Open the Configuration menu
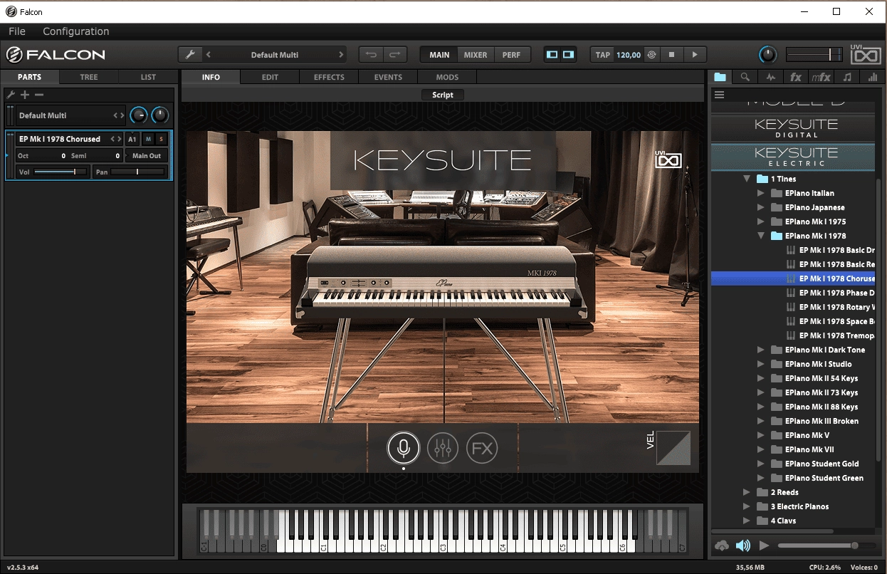887x574 pixels. (x=76, y=31)
